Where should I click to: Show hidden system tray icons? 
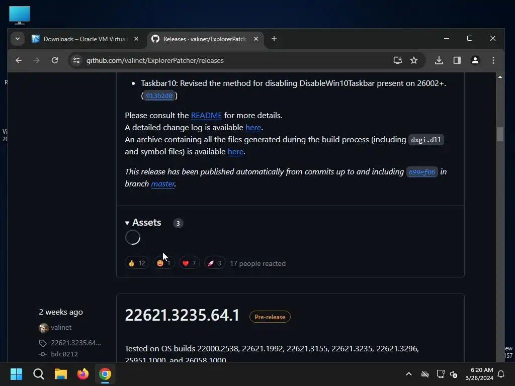point(409,374)
